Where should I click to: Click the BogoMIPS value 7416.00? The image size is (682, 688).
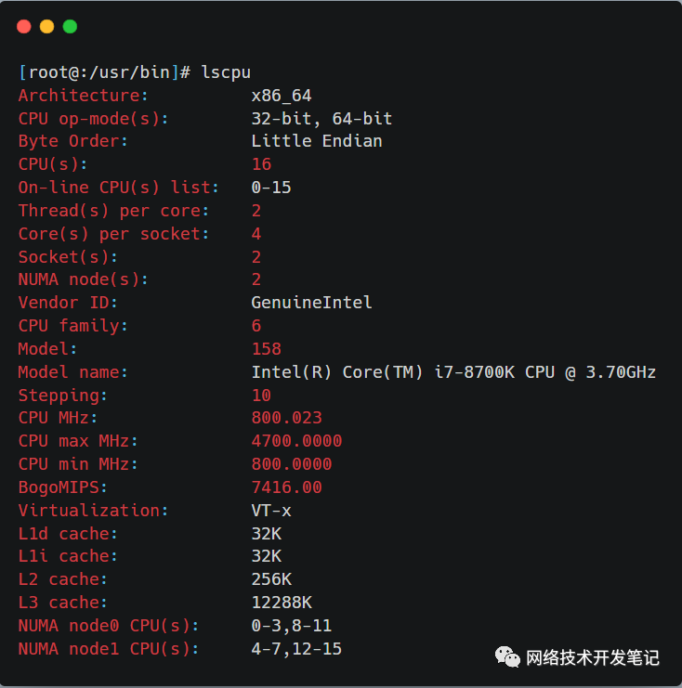[286, 487]
